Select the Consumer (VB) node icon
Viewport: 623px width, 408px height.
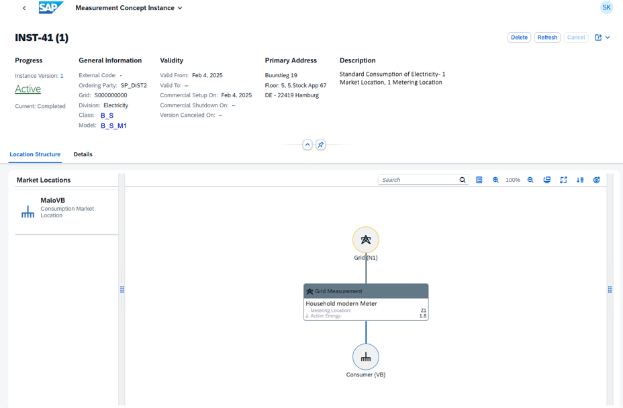point(366,357)
